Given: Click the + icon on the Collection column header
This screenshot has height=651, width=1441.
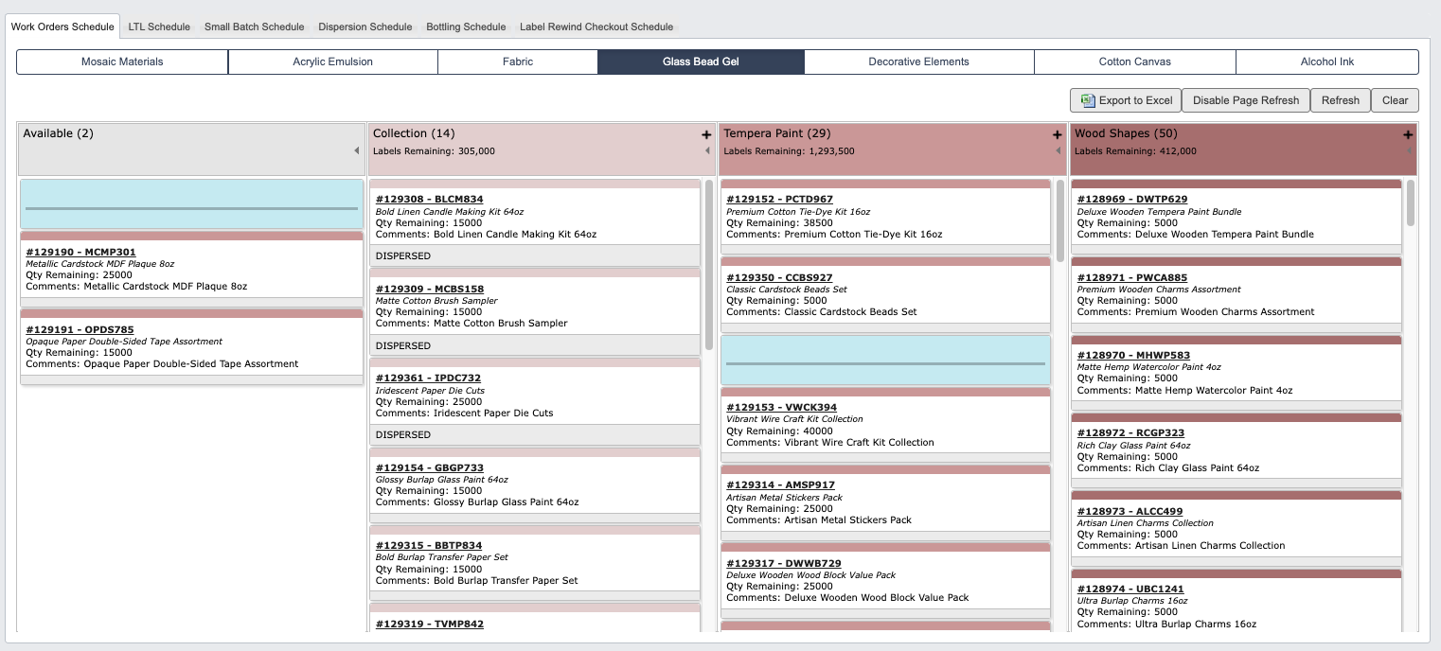Looking at the screenshot, I should coord(706,134).
